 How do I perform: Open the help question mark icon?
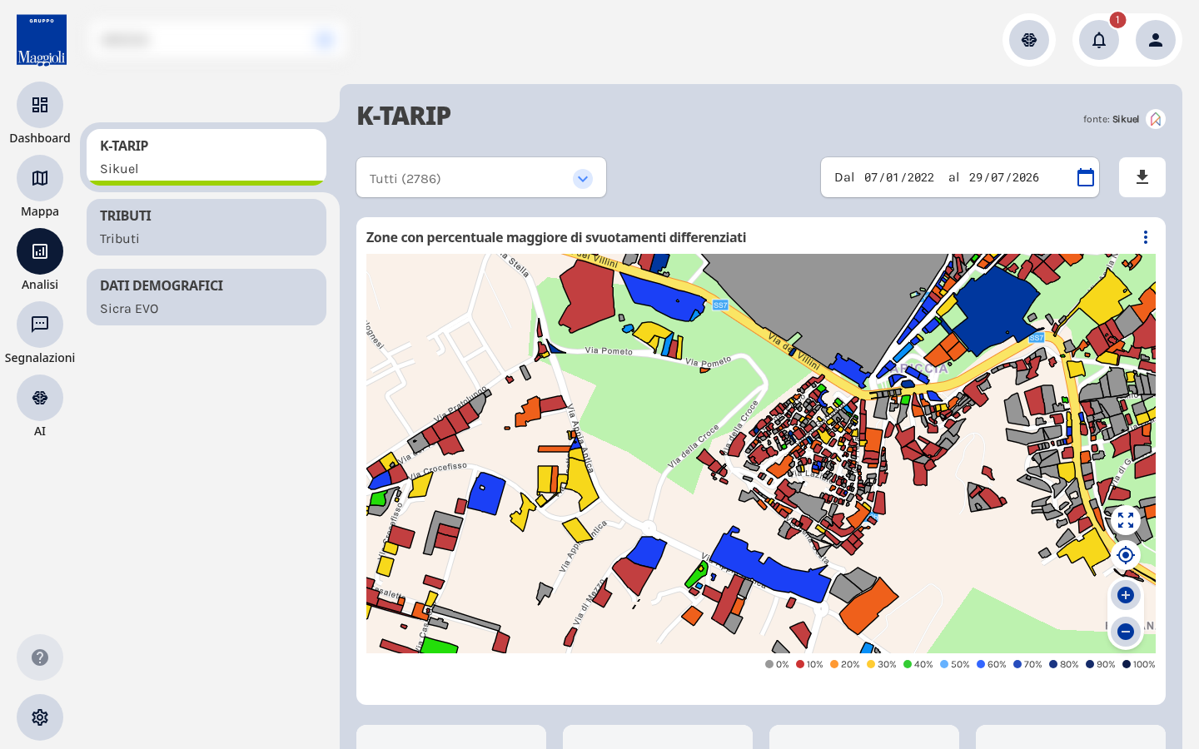[x=40, y=657]
